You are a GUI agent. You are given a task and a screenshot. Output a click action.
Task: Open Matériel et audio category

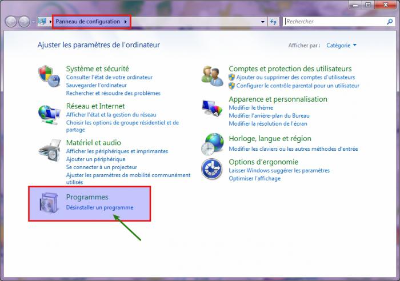pyautogui.click(x=93, y=143)
